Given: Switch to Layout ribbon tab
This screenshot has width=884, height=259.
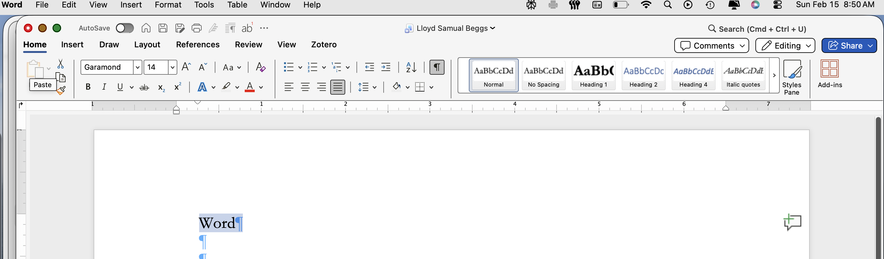Looking at the screenshot, I should coord(147,45).
